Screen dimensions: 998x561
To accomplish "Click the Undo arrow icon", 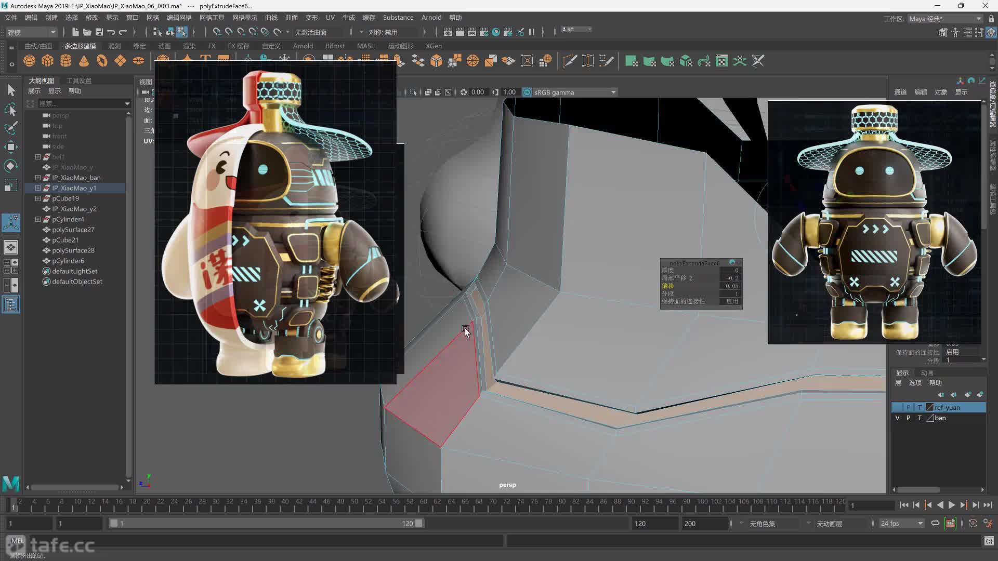I will pyautogui.click(x=111, y=32).
